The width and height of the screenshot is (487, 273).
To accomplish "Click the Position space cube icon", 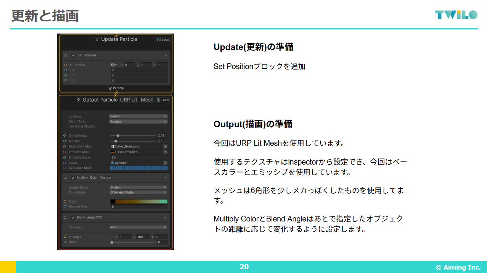I will click(113, 65).
